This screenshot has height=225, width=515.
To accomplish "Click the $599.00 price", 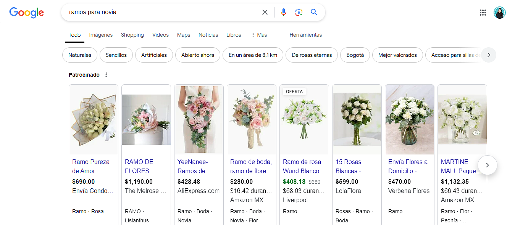I will click(347, 182).
